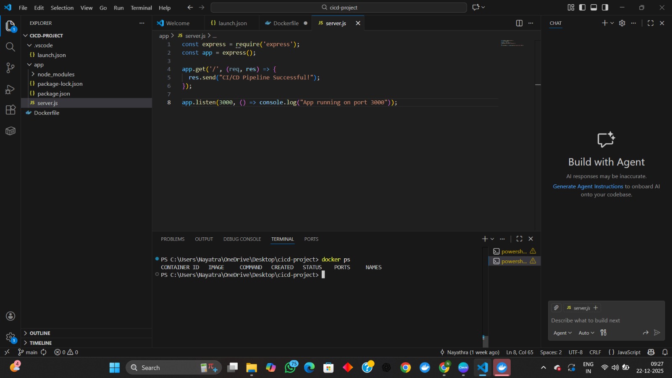Open the Terminal menu
The width and height of the screenshot is (672, 378).
click(141, 8)
